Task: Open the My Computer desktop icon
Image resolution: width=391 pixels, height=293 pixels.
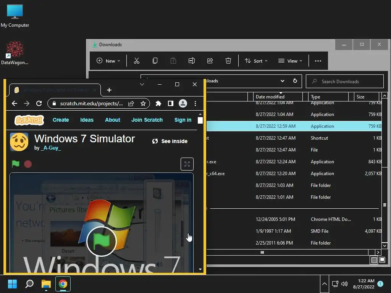Action: pyautogui.click(x=15, y=16)
